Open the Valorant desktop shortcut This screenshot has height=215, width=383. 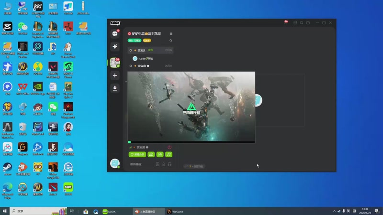pyautogui.click(x=53, y=70)
